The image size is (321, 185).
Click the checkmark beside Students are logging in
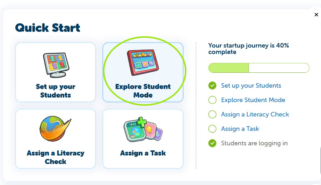pyautogui.click(x=212, y=143)
